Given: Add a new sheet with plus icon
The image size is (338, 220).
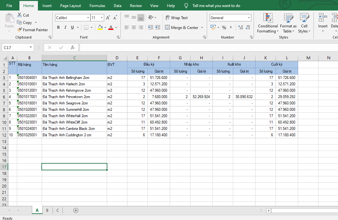Looking at the screenshot, I should (76, 210).
